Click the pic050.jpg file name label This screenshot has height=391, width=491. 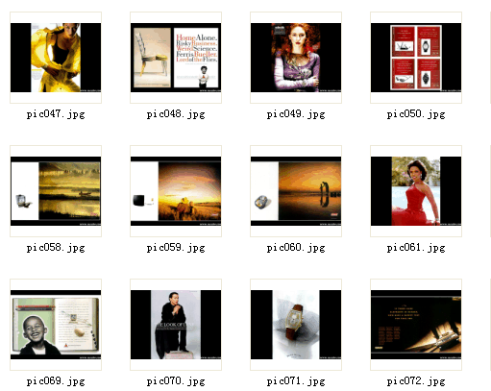pyautogui.click(x=416, y=114)
